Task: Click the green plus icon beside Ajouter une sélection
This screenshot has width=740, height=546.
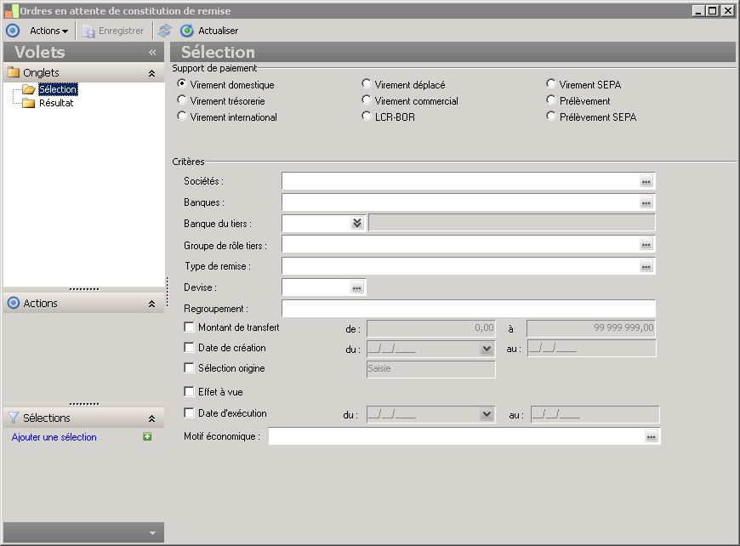Action: click(147, 437)
